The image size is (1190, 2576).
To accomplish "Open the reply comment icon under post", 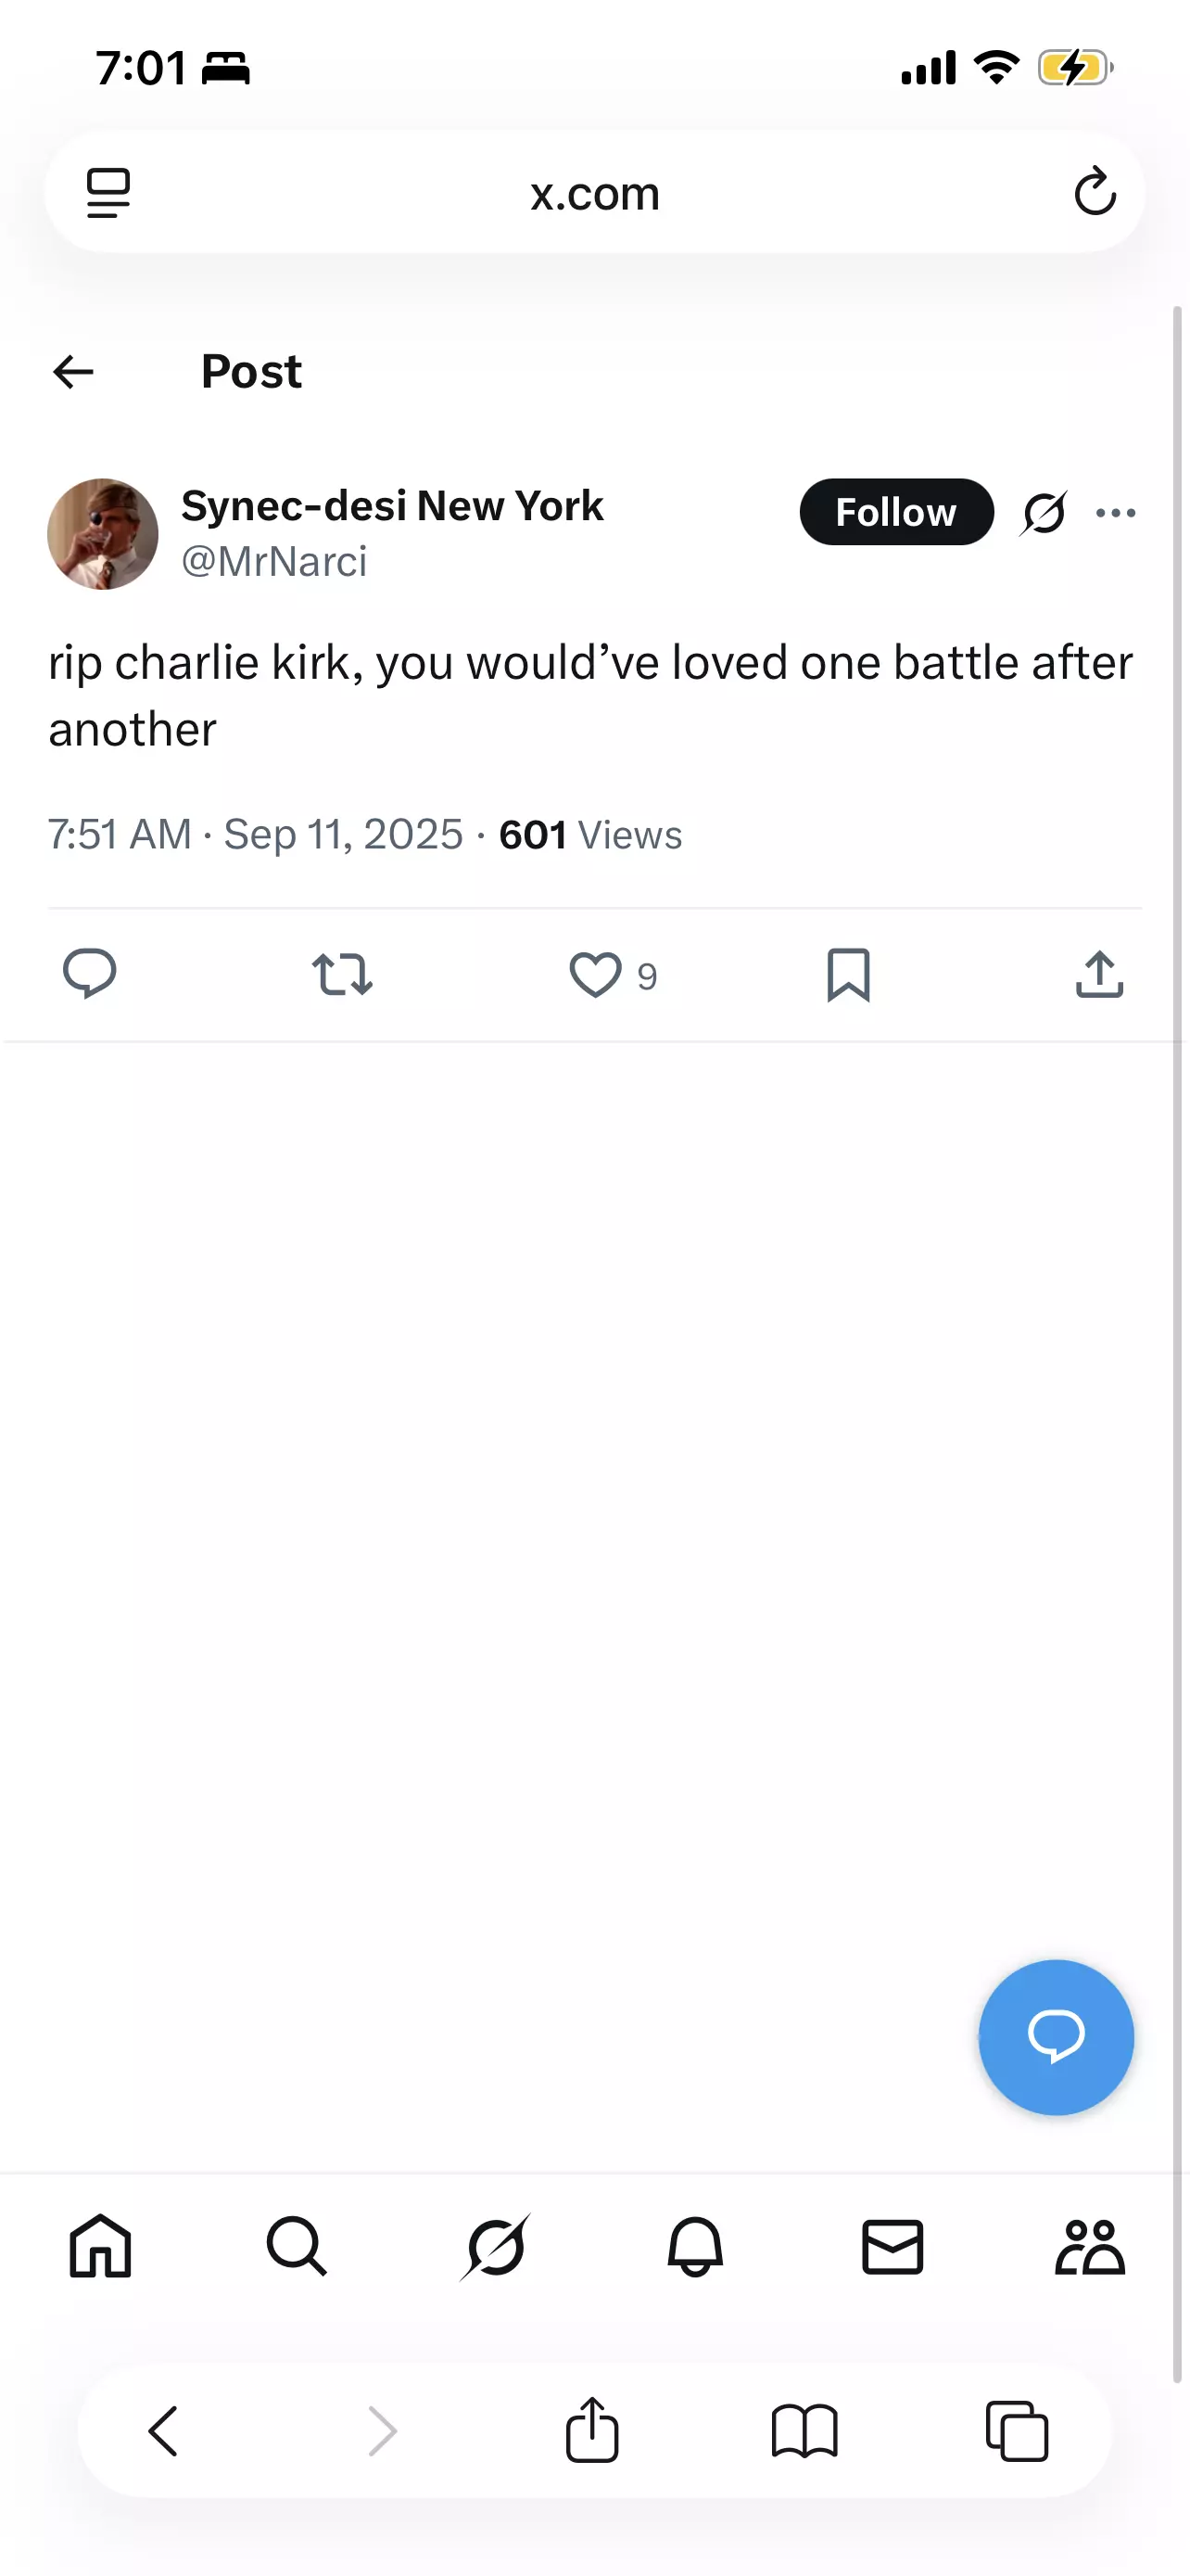I will (x=90, y=973).
